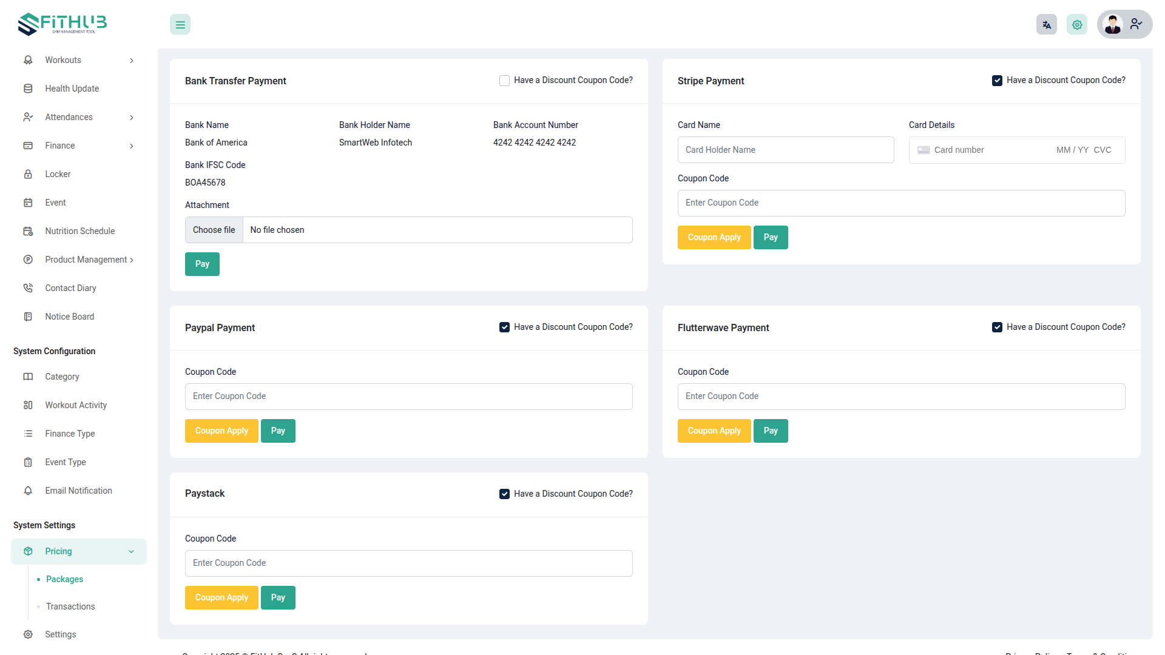Click the Event calendar icon in sidebar
1165x655 pixels.
(28, 203)
